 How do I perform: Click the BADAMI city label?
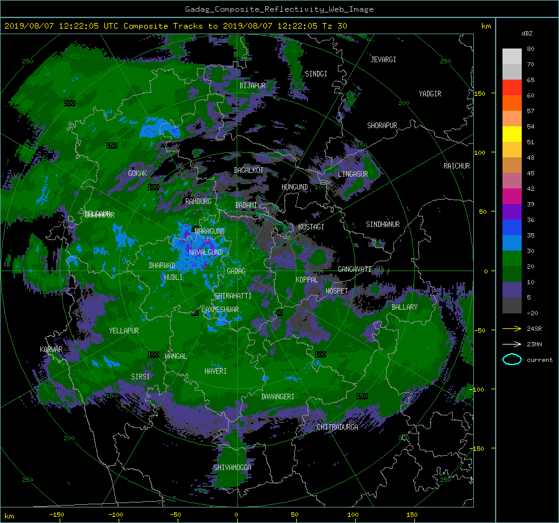(246, 205)
